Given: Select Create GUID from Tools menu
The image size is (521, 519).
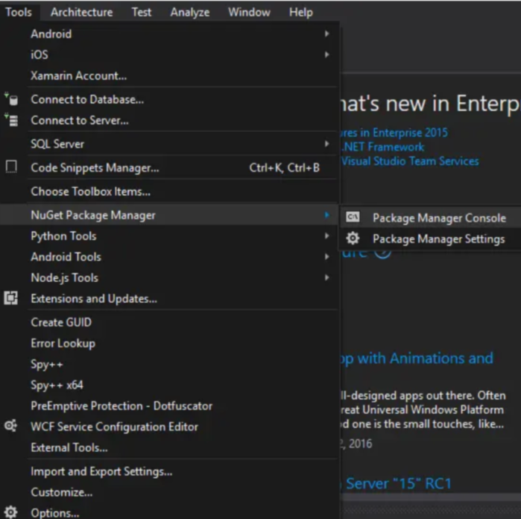Looking at the screenshot, I should point(62,322).
